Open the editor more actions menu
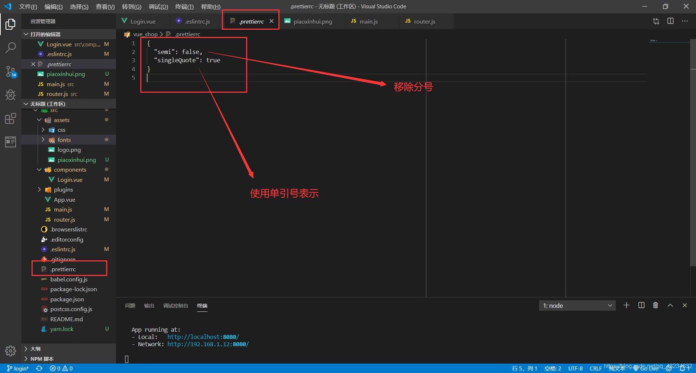Screen dimensions: 696x373 (x=685, y=21)
